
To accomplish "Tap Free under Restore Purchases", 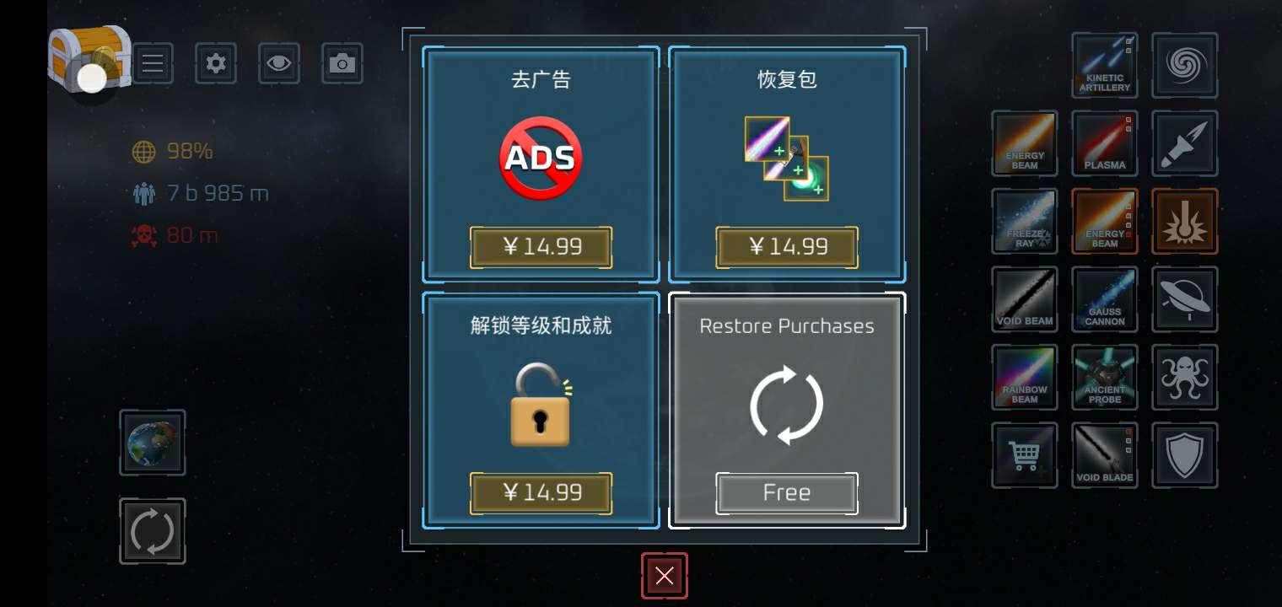I will click(787, 493).
